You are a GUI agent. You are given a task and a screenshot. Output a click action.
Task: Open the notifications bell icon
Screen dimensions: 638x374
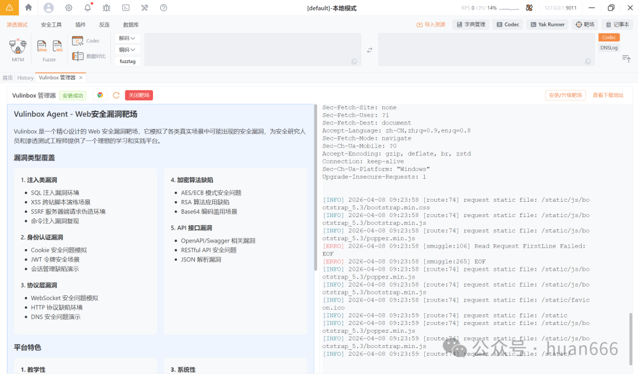(87, 8)
